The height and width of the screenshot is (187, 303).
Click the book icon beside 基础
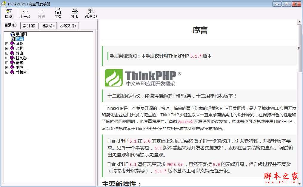pos(12,44)
